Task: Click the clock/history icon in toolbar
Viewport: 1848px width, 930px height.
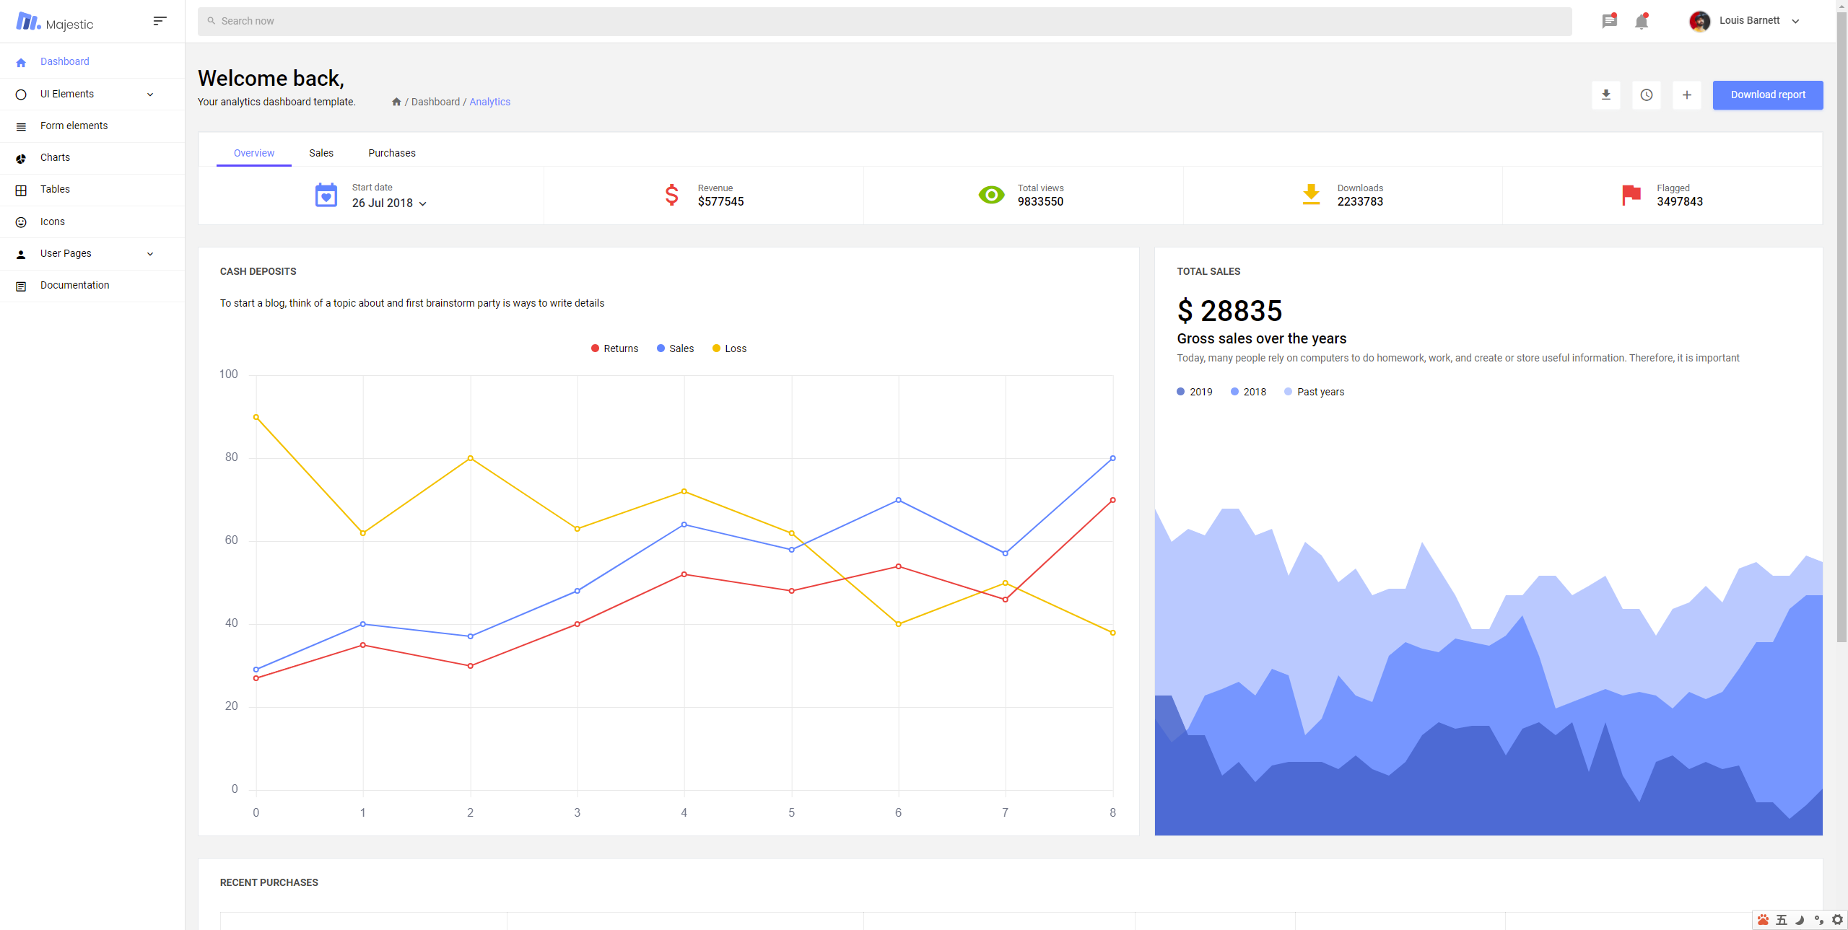Action: tap(1647, 95)
